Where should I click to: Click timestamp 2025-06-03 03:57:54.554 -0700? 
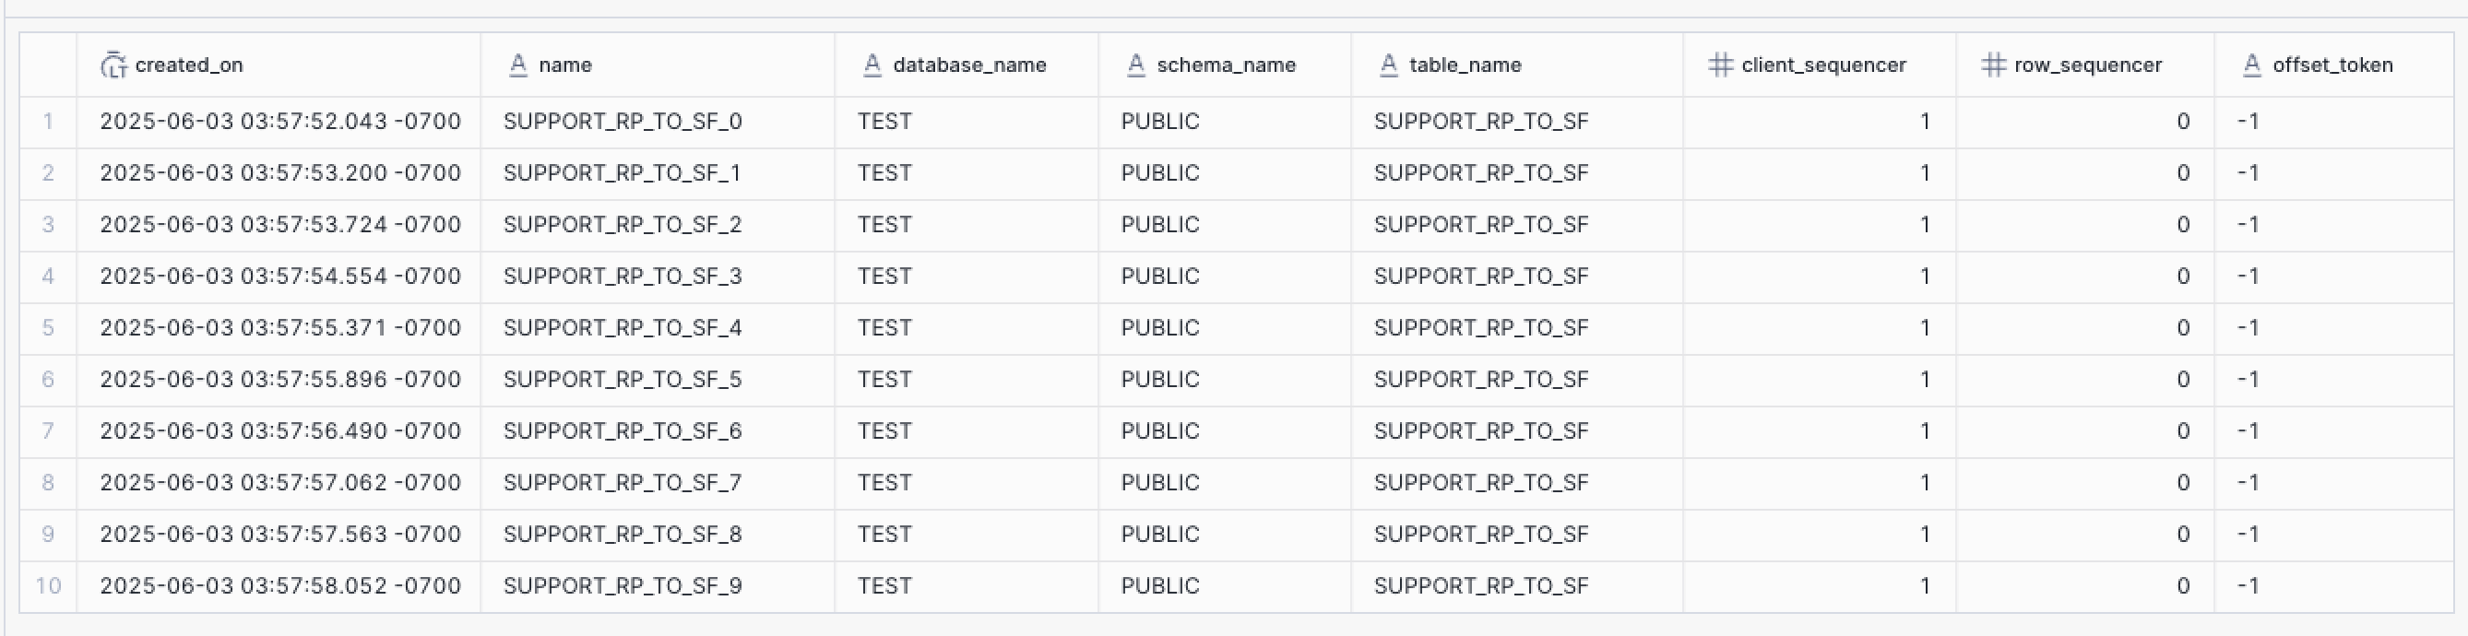280,277
